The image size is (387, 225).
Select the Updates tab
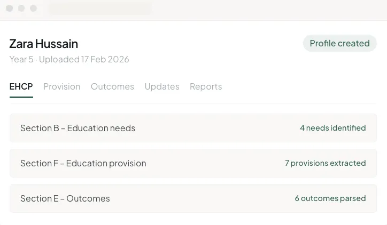(x=162, y=87)
